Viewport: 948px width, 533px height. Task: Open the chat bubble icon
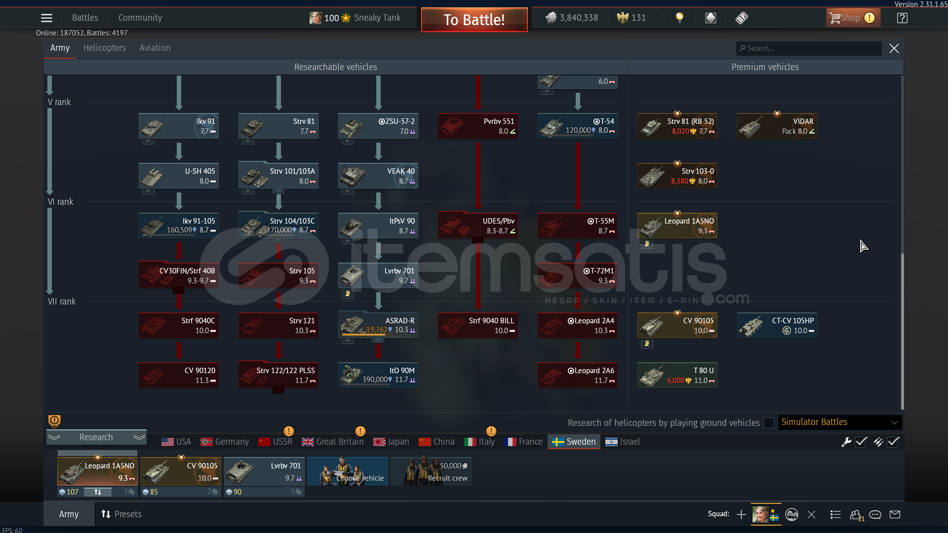click(875, 515)
